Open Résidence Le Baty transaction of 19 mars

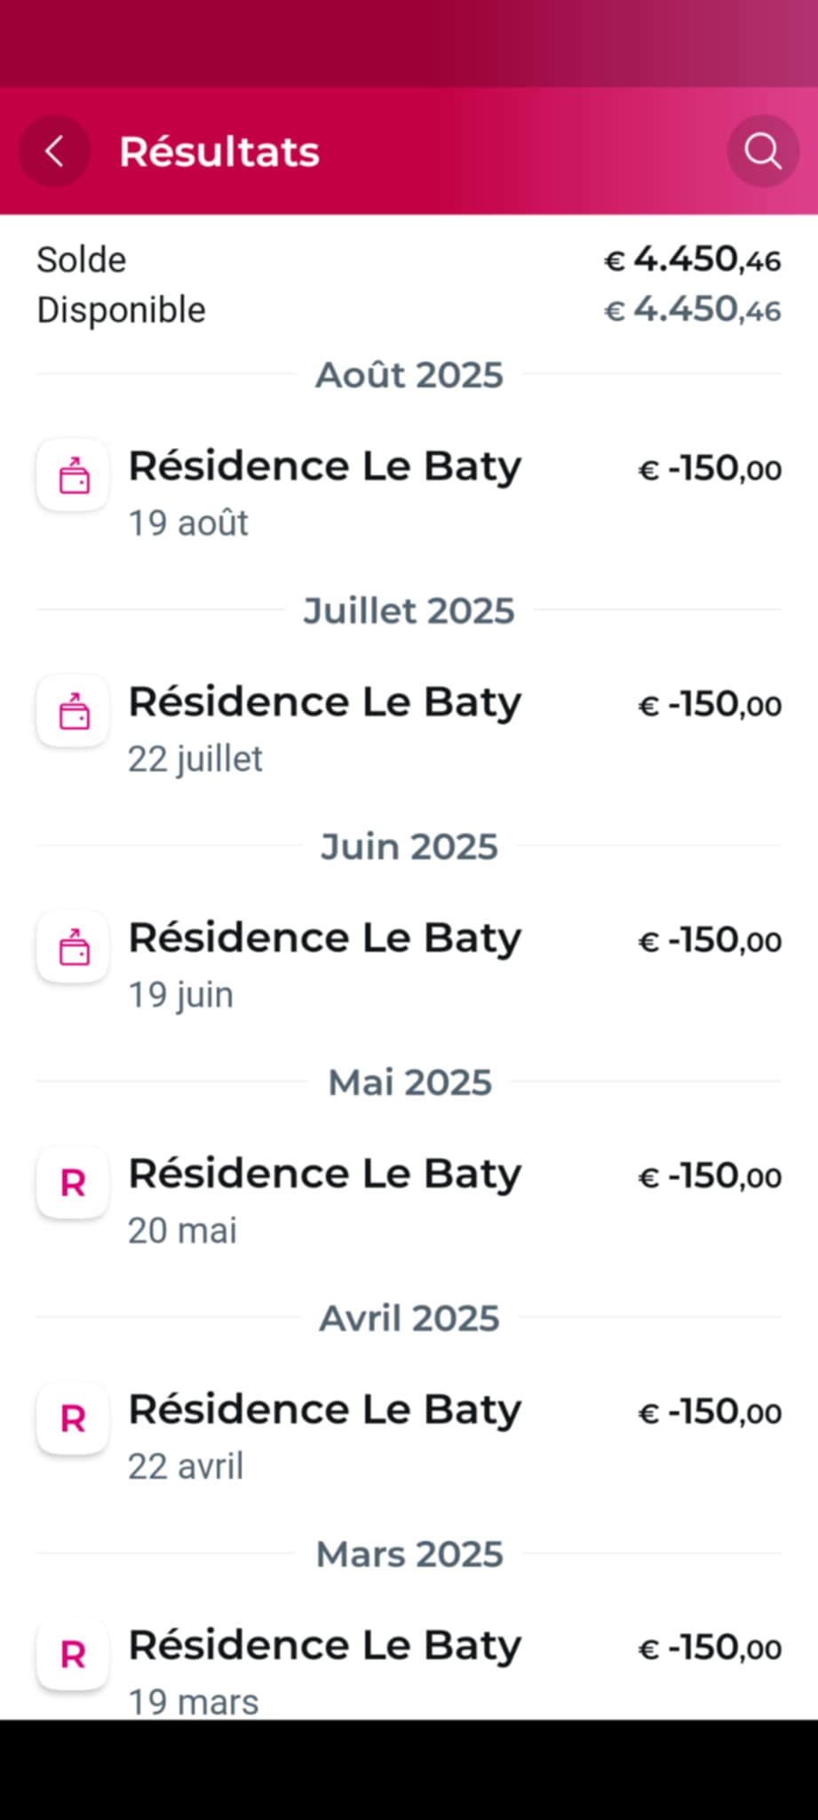325,1646
